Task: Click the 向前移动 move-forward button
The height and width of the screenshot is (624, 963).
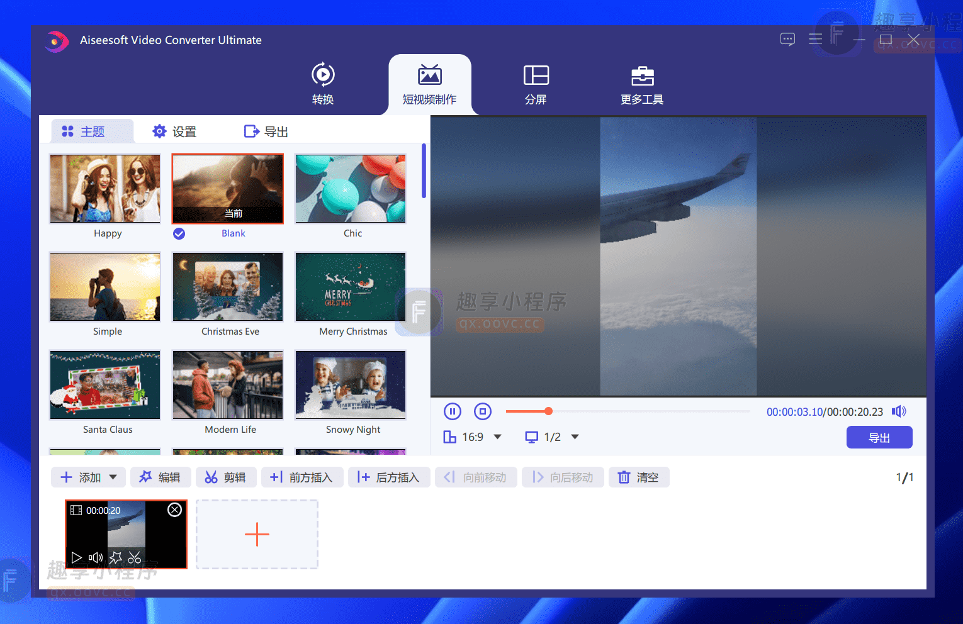Action: click(475, 477)
